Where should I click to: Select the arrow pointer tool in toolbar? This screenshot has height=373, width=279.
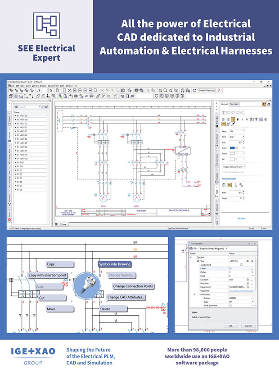click(x=50, y=91)
